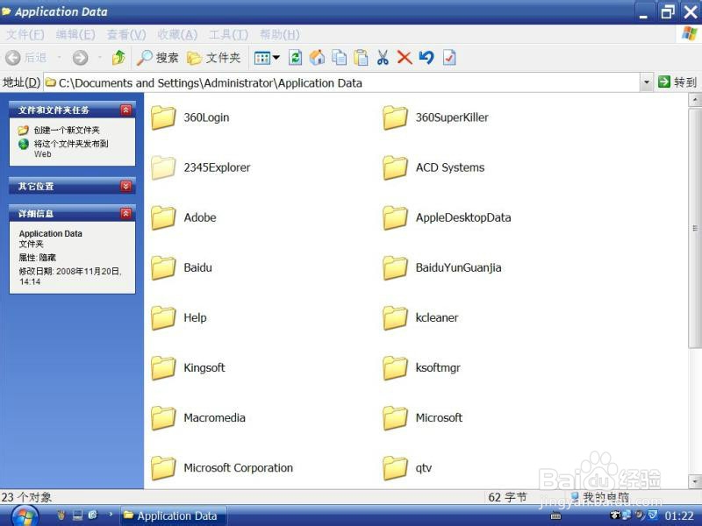Open the Favorites (收藏) menu
Image resolution: width=702 pixels, height=526 pixels.
click(x=177, y=34)
